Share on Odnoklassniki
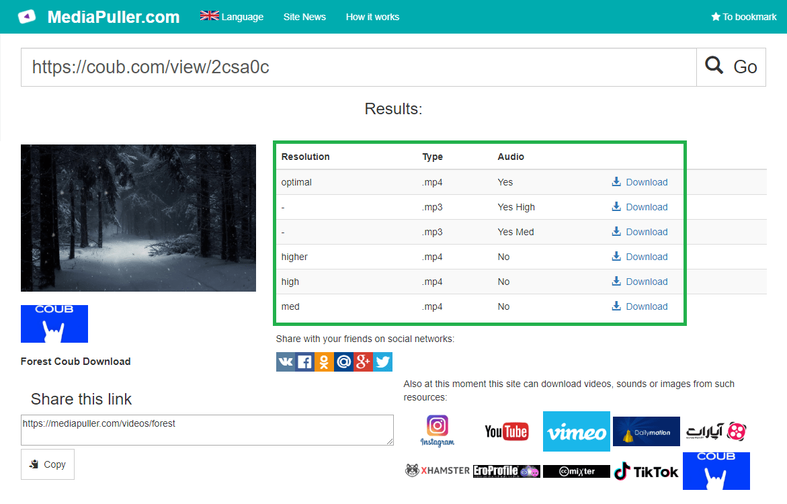 324,362
